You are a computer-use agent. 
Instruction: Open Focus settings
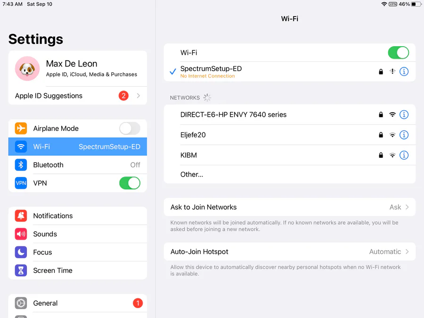[x=78, y=253]
